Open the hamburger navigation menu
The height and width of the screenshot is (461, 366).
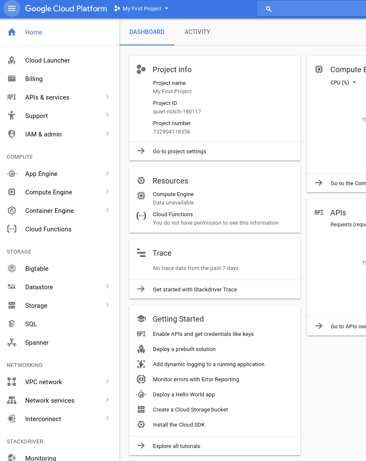tap(12, 8)
